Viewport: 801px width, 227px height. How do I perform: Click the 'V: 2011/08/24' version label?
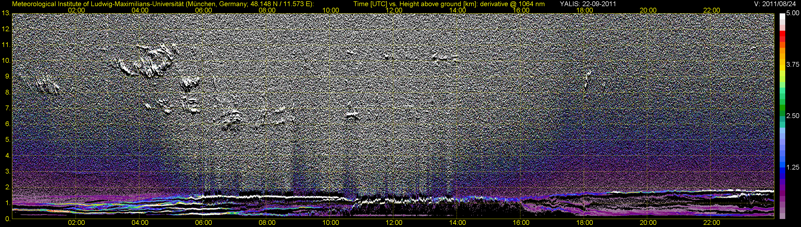click(x=775, y=4)
